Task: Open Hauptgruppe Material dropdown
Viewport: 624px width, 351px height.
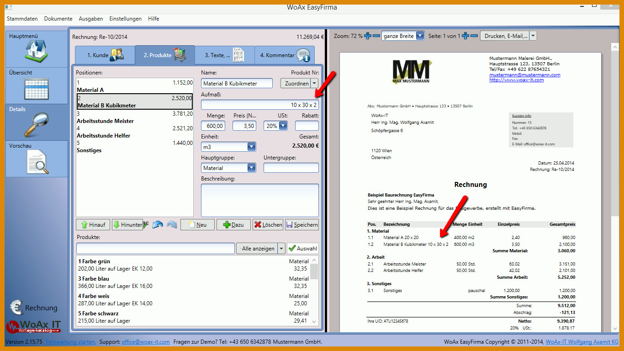Action: 251,168
